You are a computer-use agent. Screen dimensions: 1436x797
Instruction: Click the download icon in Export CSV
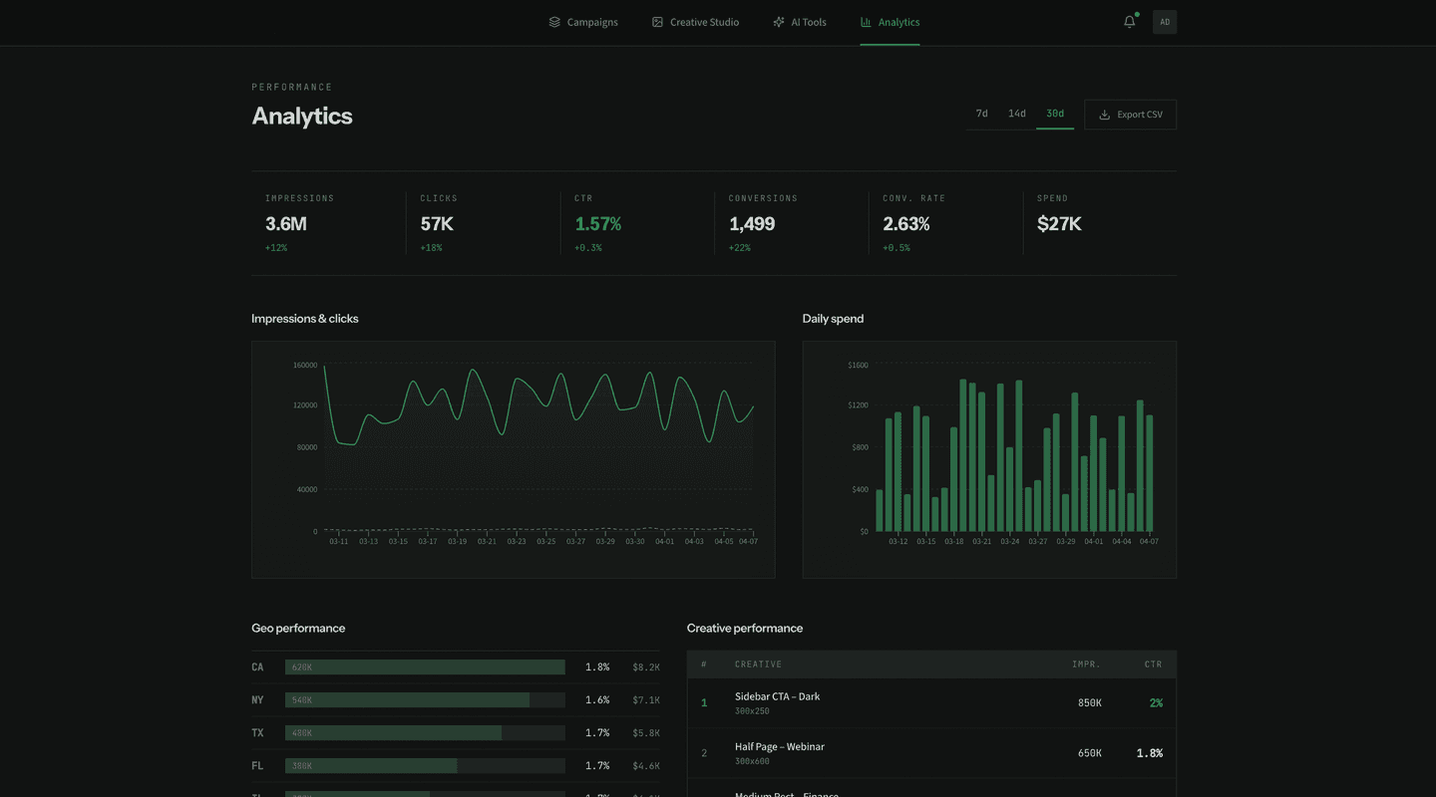coord(1104,114)
